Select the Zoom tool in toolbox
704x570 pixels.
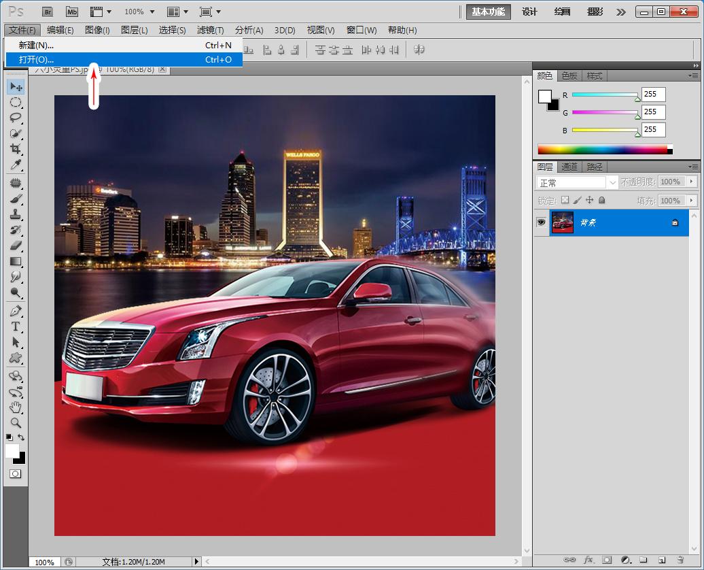[16, 423]
